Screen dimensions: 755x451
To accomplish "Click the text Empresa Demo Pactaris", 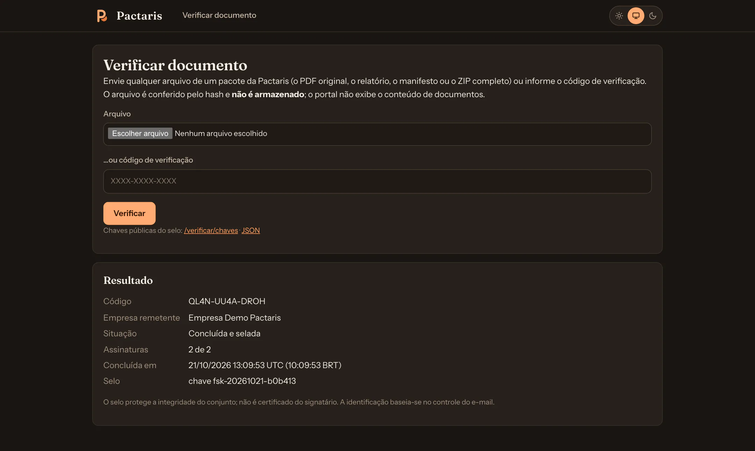I will 235,318.
